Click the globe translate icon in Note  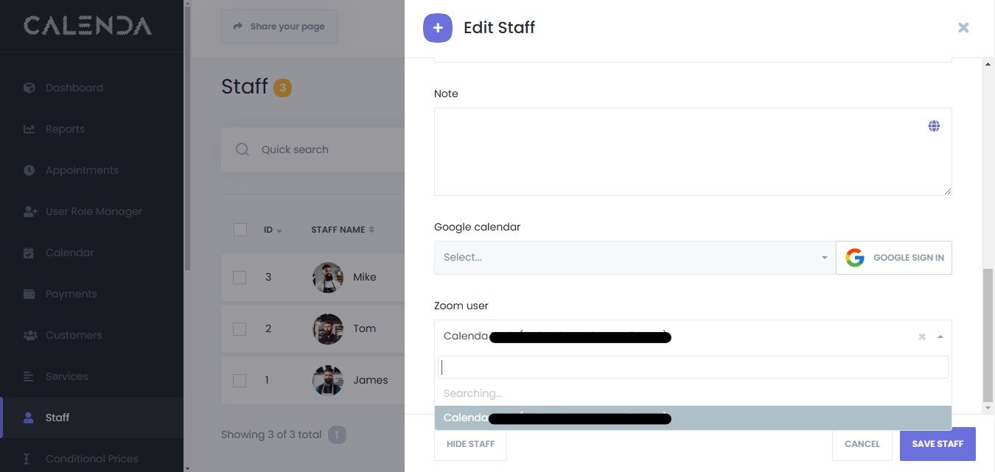coord(934,126)
